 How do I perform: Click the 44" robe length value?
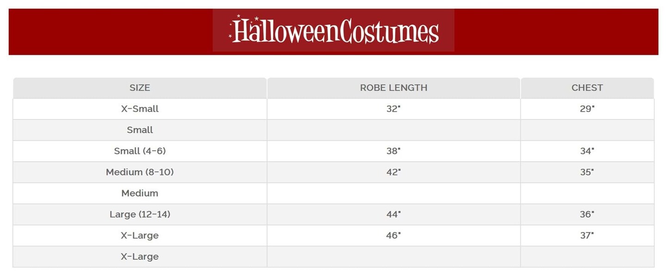pyautogui.click(x=393, y=214)
